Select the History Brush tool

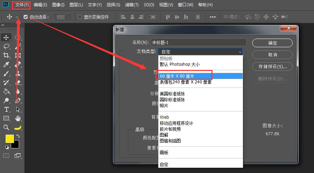pyautogui.click(x=6, y=82)
